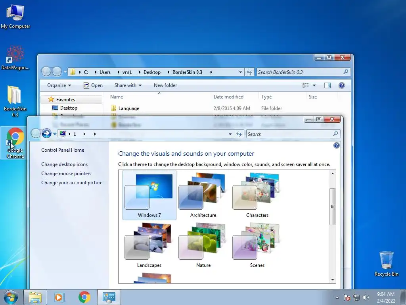406x305 pixels.
Task: Expand arrow after BorderSkin 0.3 breadcrumb
Action: (211, 72)
